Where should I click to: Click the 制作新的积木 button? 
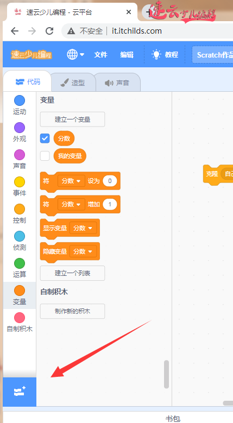(x=72, y=311)
